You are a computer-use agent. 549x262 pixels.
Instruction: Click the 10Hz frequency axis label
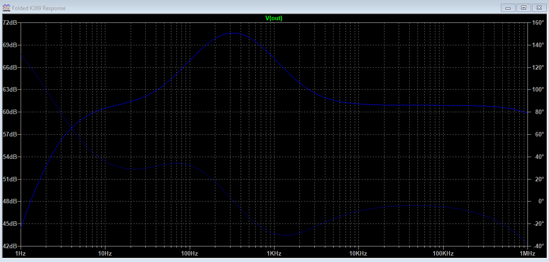[x=104, y=253]
